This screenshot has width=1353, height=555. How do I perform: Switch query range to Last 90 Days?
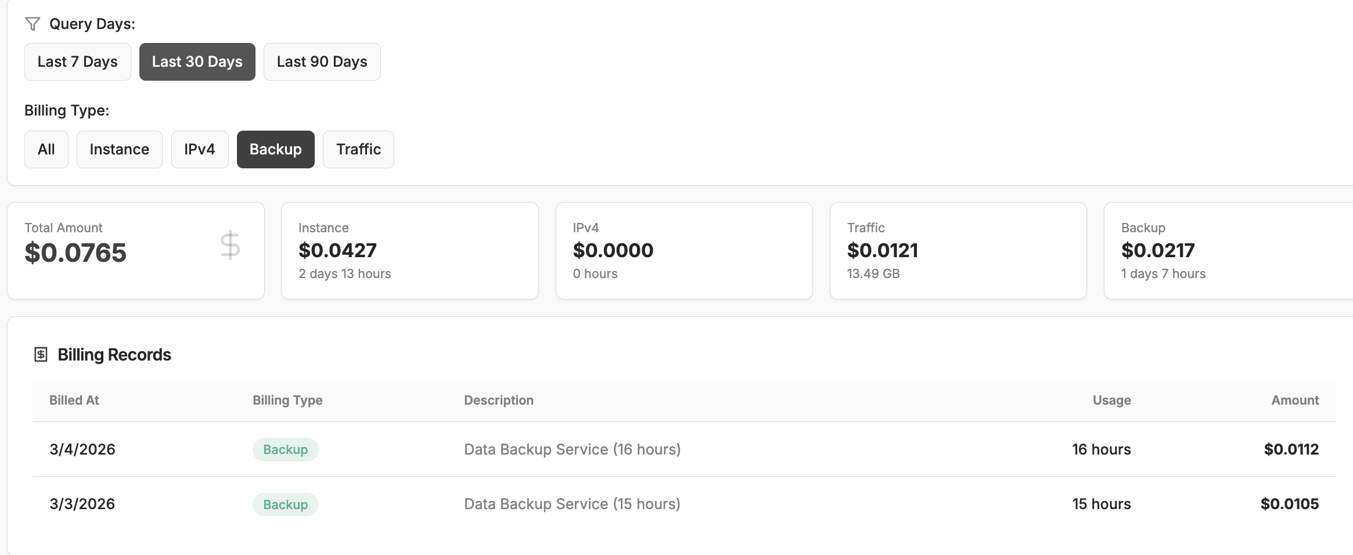click(x=322, y=62)
